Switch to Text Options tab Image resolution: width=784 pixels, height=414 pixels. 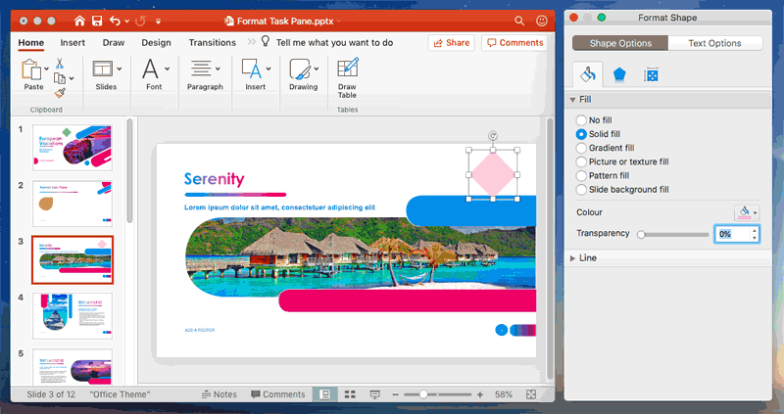(x=714, y=43)
